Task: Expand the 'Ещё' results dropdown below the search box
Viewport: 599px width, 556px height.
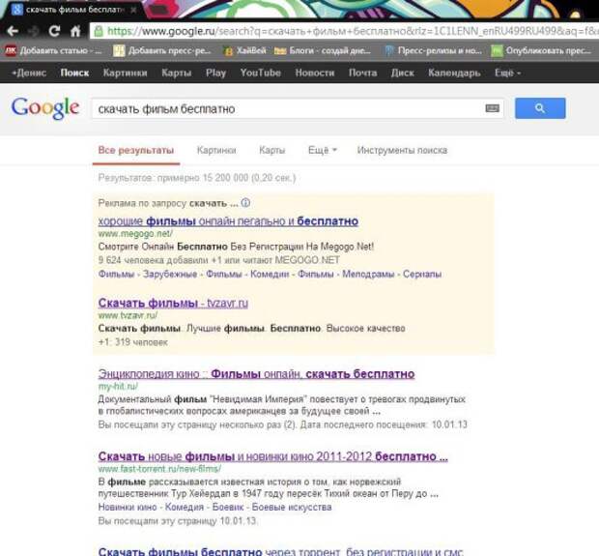Action: click(323, 150)
